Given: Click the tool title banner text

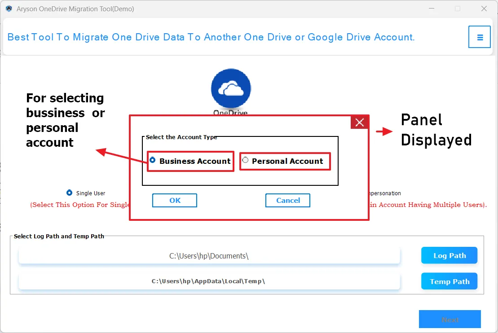Looking at the screenshot, I should (x=211, y=37).
